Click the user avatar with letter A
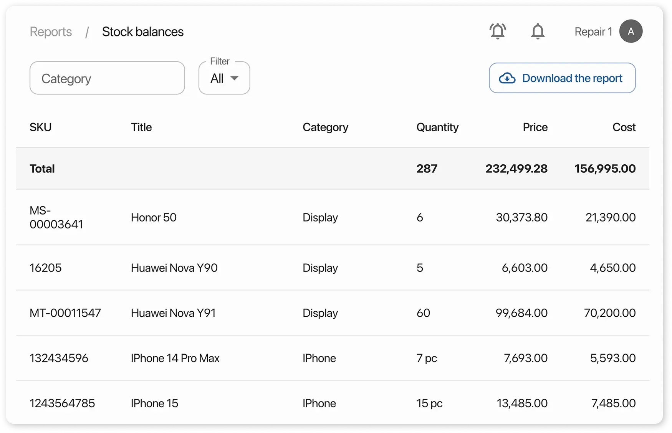 tap(631, 31)
